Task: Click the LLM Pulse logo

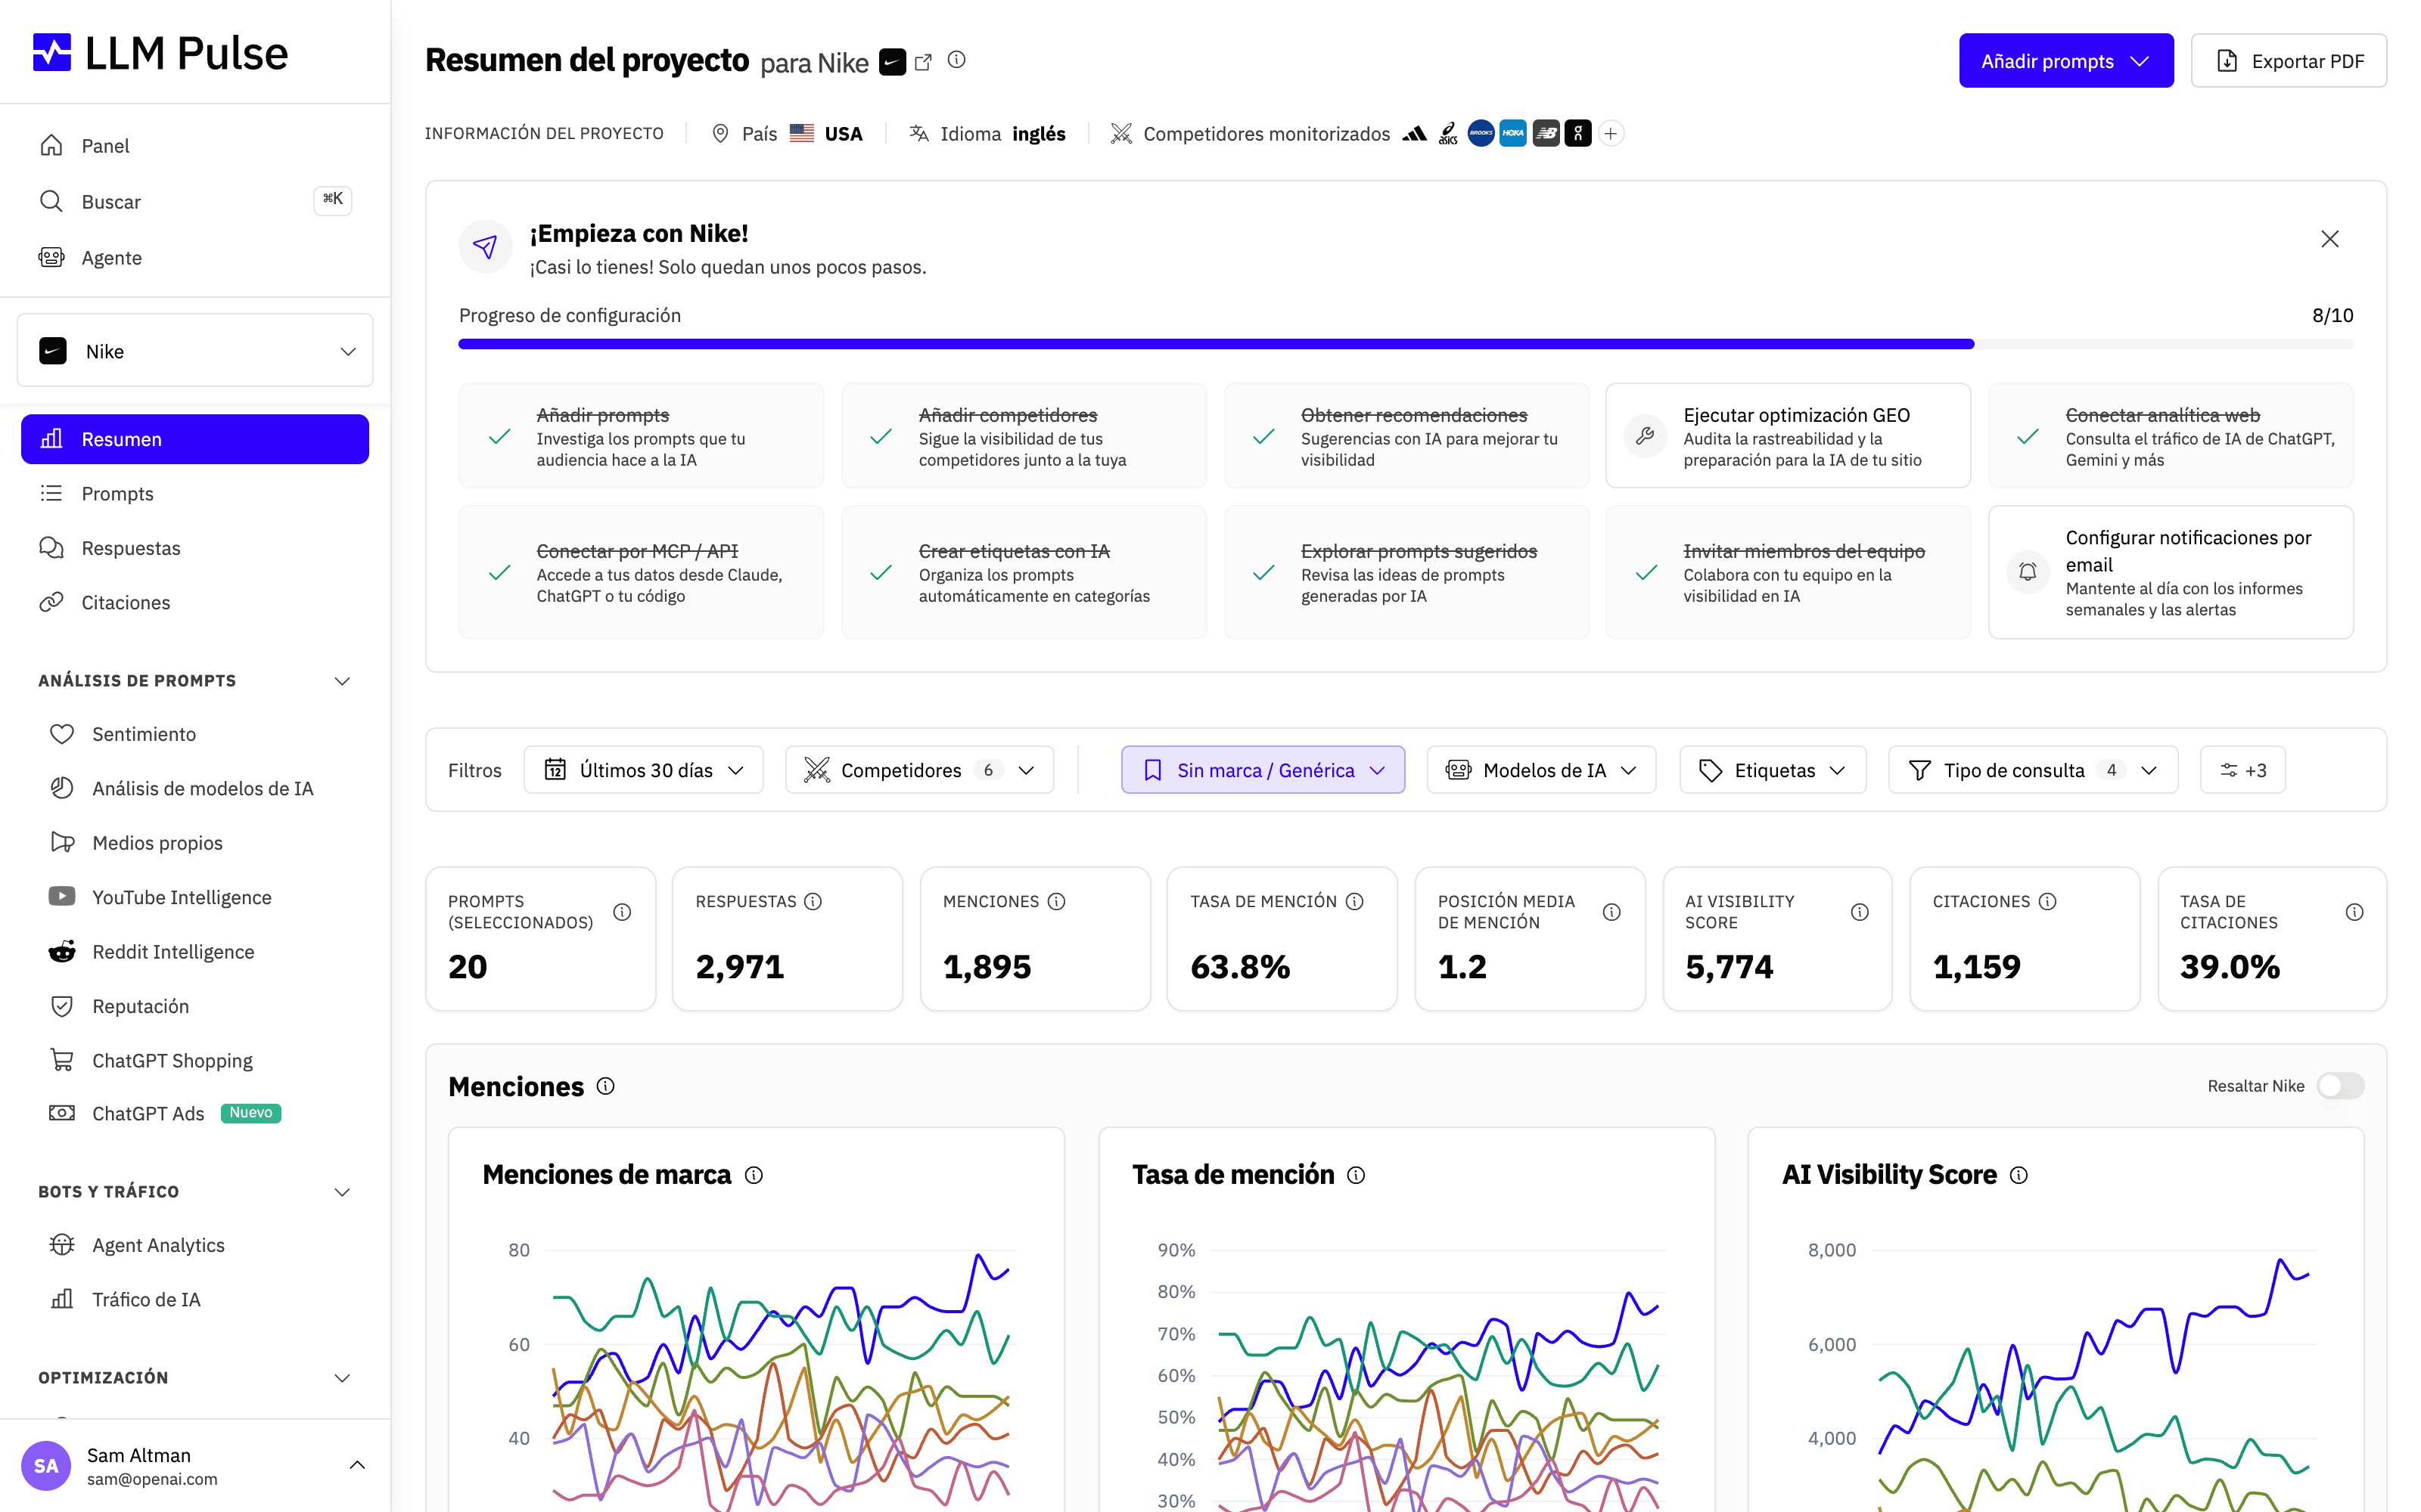Action: click(160, 53)
